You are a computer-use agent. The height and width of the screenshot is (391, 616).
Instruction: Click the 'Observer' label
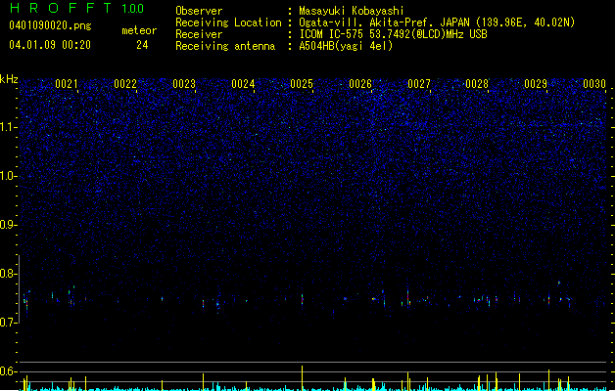coord(199,11)
